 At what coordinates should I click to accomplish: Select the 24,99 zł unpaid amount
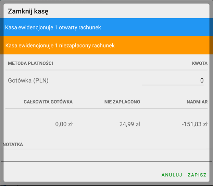pyautogui.click(x=129, y=124)
